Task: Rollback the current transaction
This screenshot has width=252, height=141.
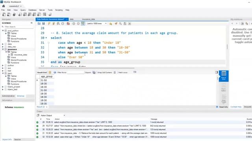Action: [78, 23]
